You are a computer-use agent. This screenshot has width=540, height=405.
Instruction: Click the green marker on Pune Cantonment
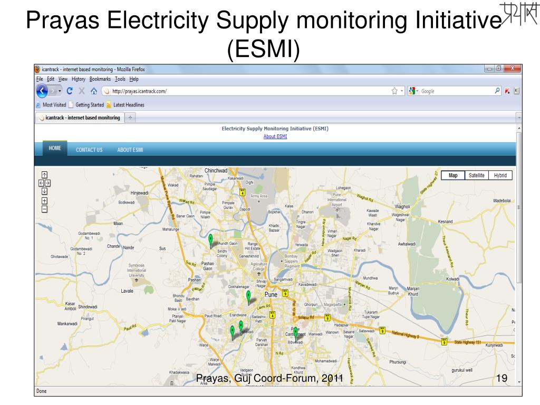point(295,333)
